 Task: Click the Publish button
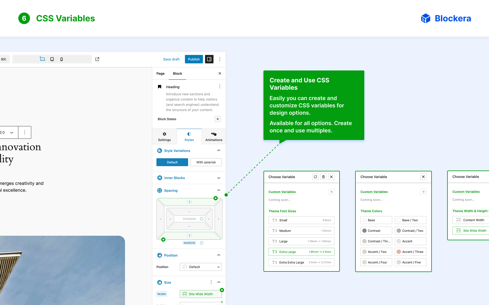coord(194,59)
